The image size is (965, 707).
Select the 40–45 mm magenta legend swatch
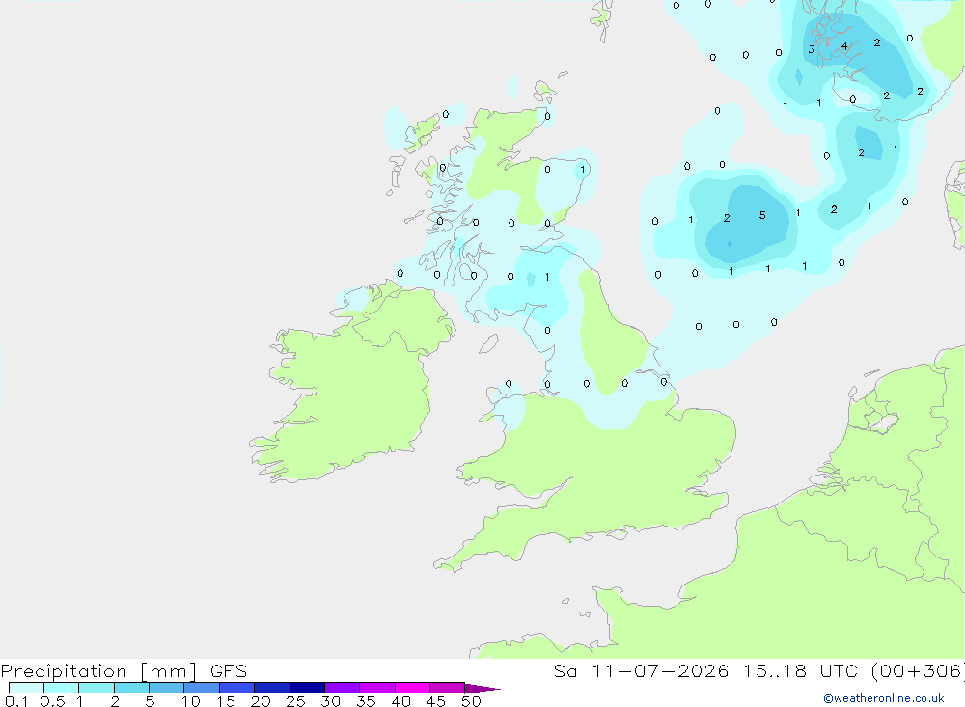coord(412,688)
